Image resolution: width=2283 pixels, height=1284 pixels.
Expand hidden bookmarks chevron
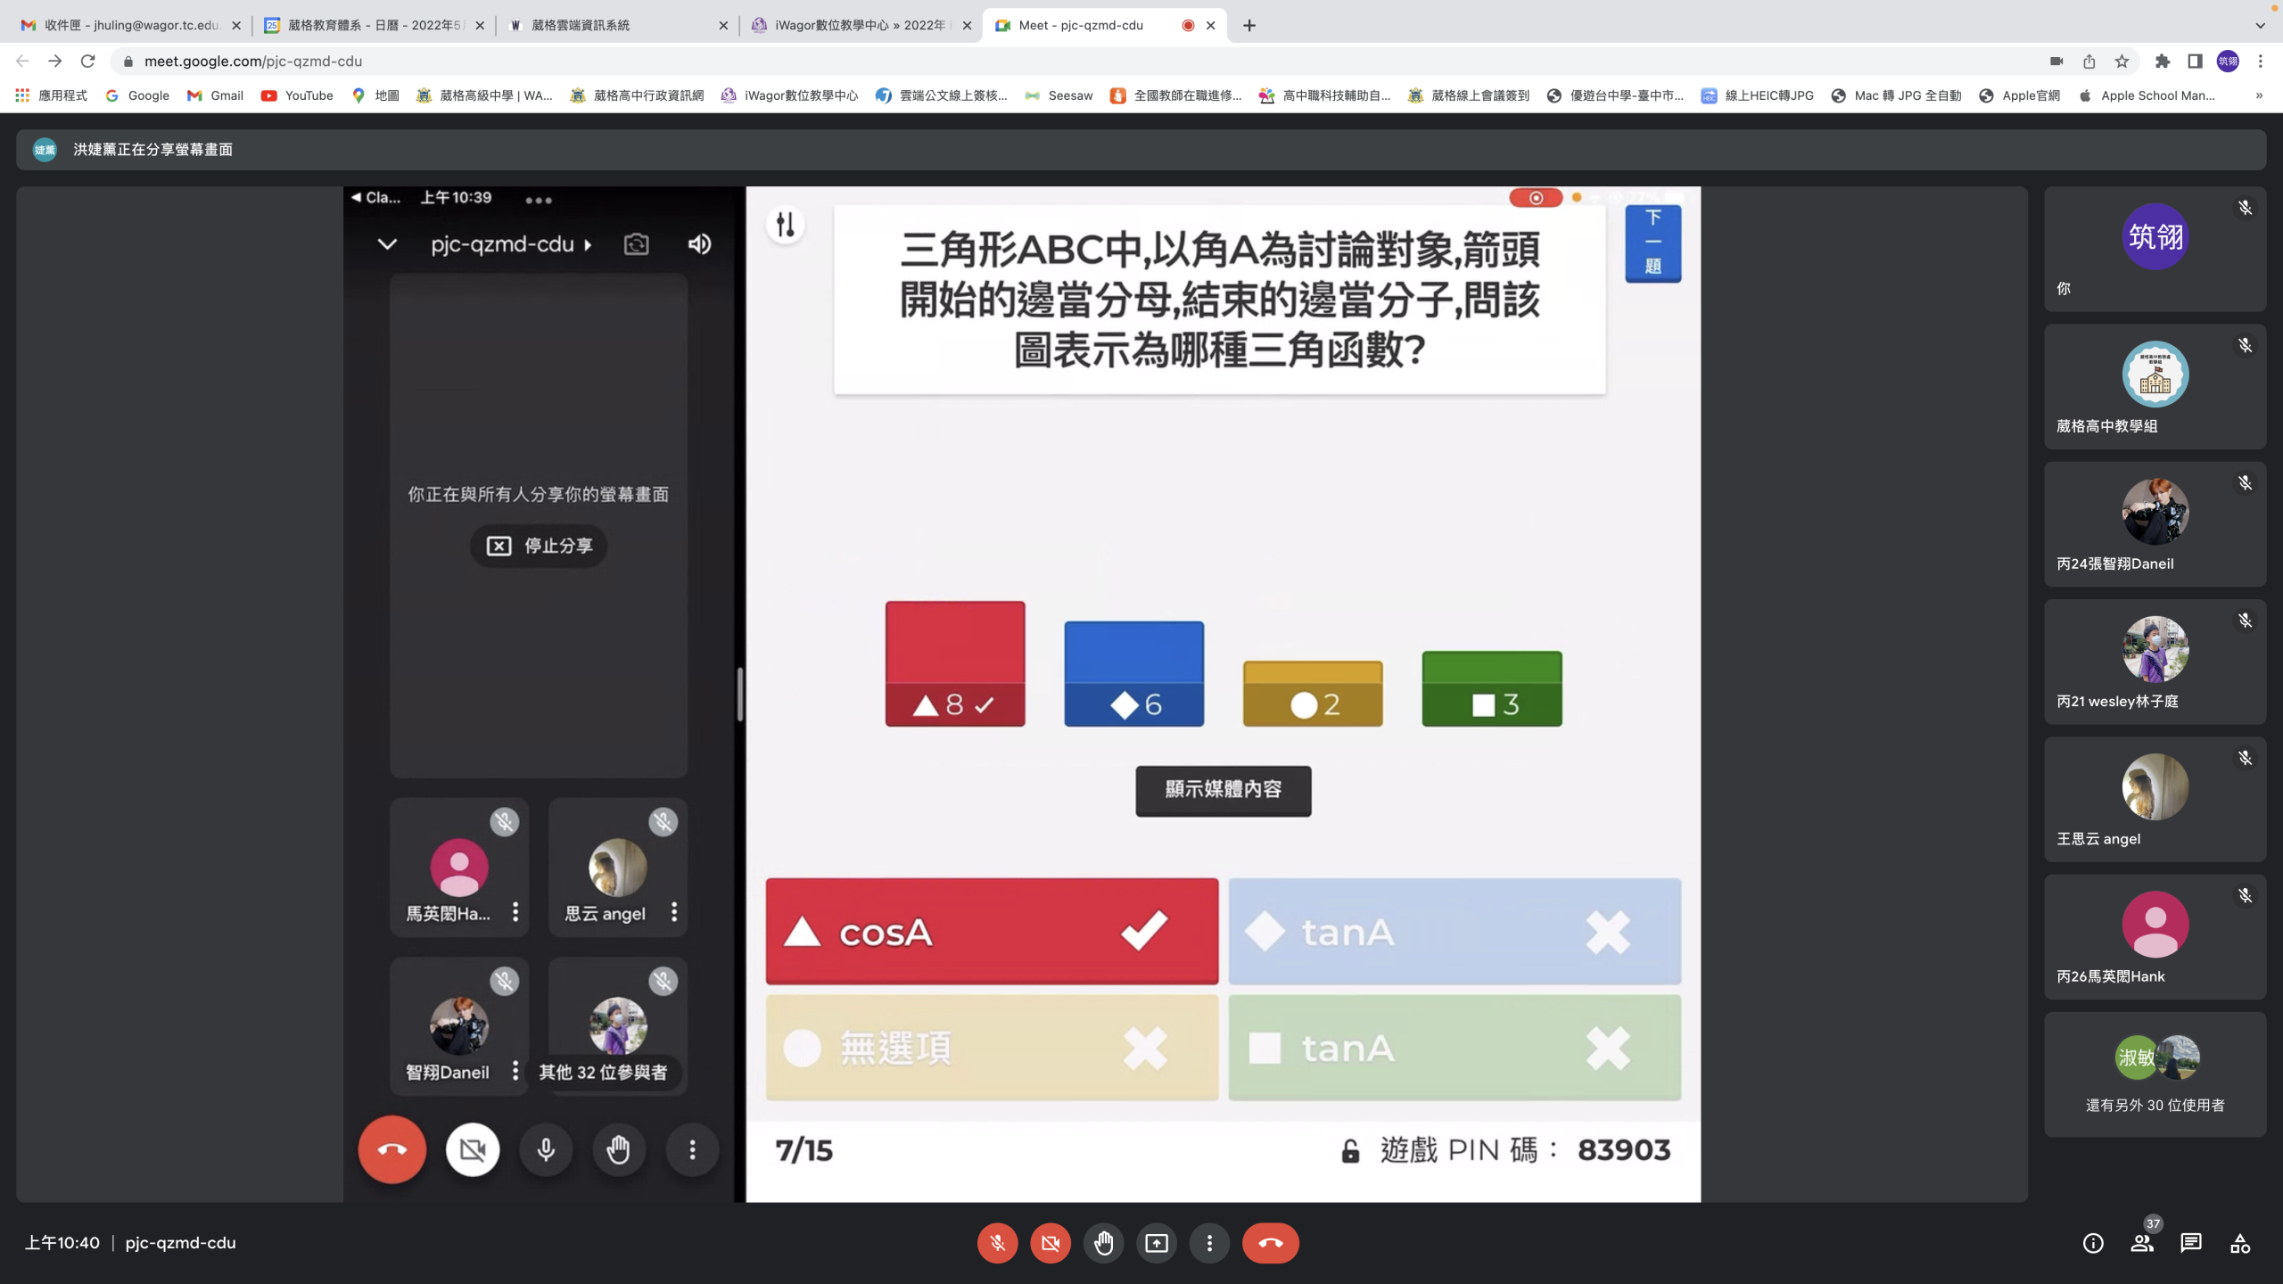(x=2259, y=95)
